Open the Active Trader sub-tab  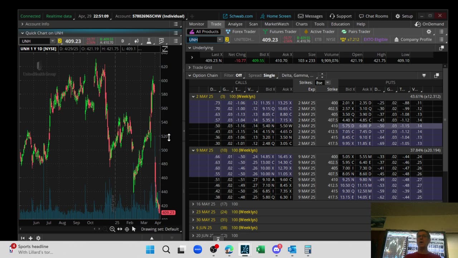pyautogui.click(x=319, y=32)
